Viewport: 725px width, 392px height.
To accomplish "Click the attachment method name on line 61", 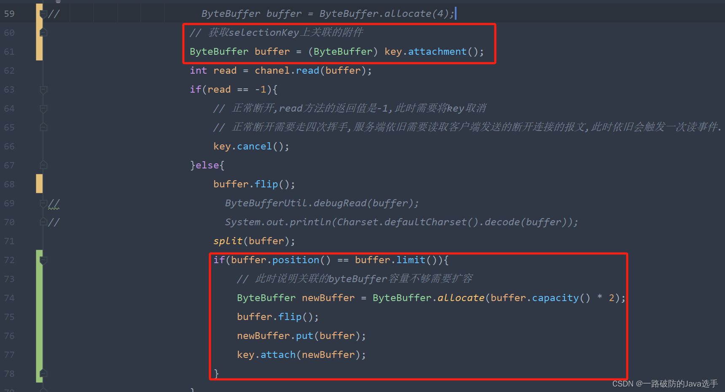I will click(x=437, y=51).
